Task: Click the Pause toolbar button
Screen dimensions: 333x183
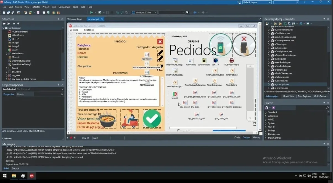Action: coord(107,12)
